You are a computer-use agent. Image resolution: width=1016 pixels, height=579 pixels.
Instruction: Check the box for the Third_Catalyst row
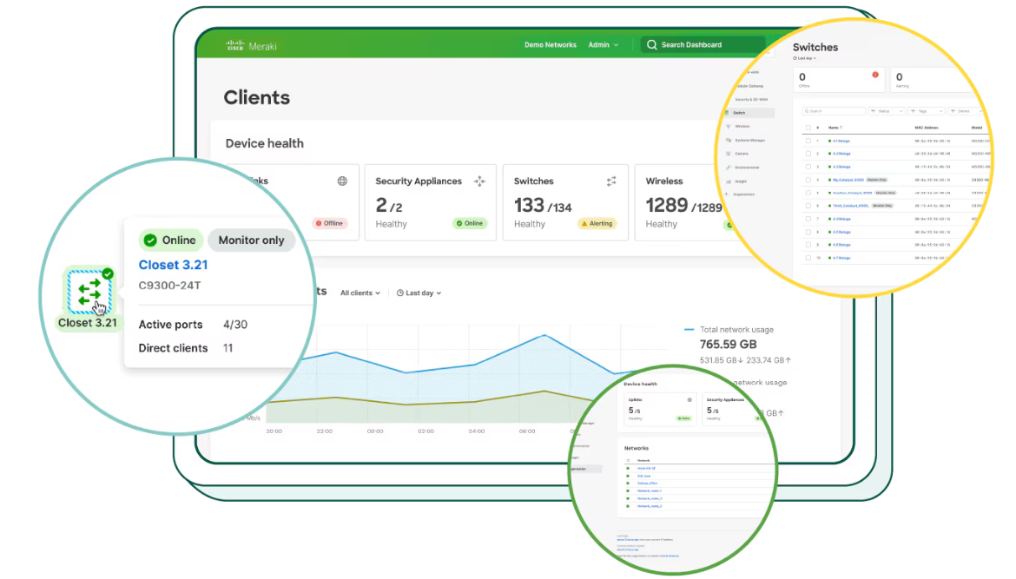(808, 206)
